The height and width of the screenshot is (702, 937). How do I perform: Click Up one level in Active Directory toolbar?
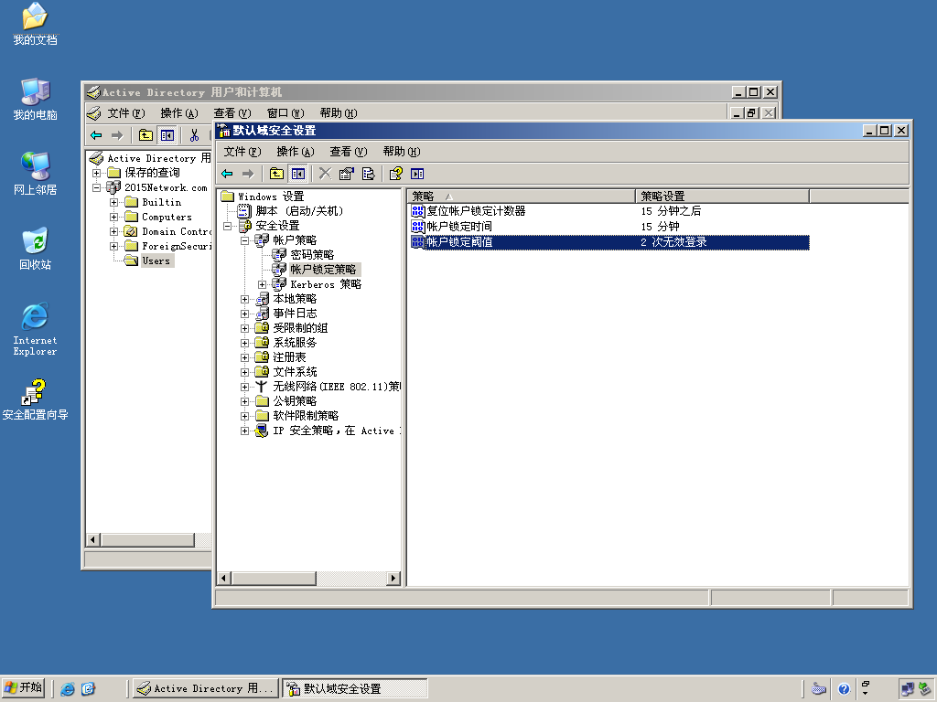pyautogui.click(x=145, y=135)
